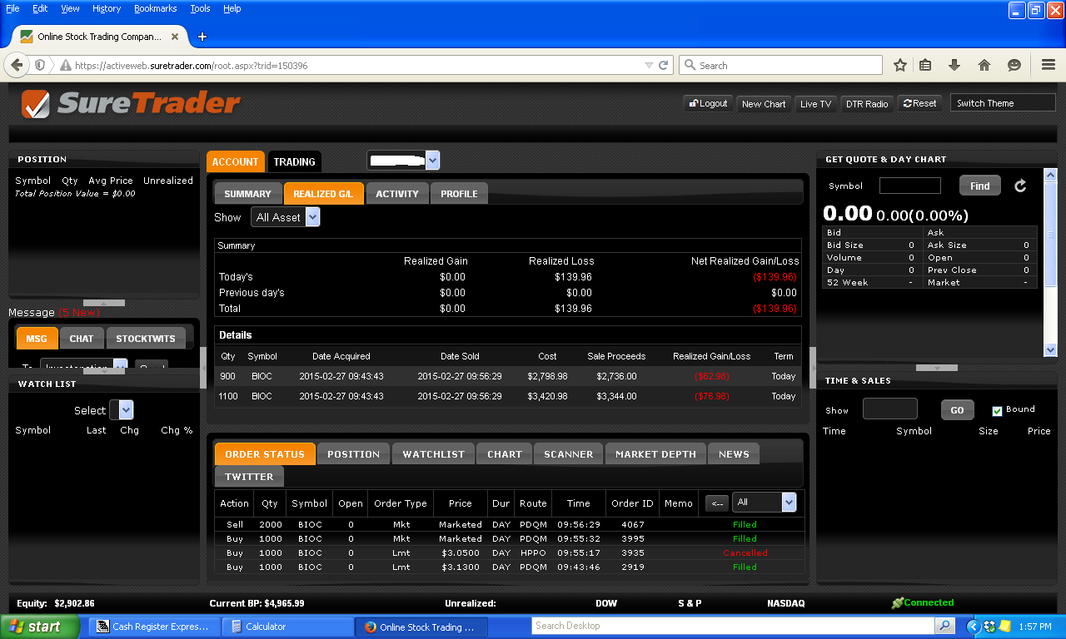1066x639 pixels.
Task: Launch DTR Radio
Action: (867, 103)
